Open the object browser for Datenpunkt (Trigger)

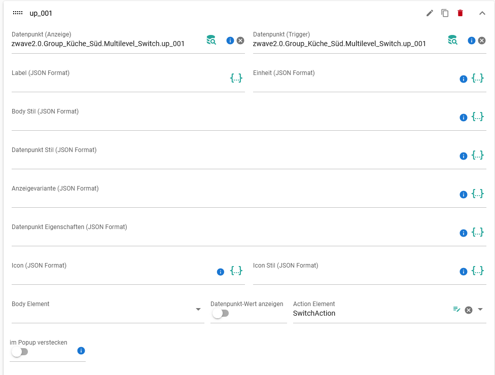click(453, 40)
